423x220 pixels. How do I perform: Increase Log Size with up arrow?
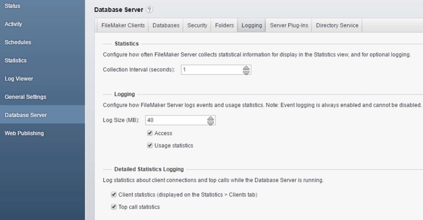point(210,119)
